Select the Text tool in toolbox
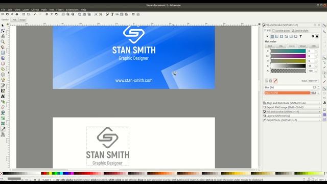This screenshot has width=327, height=184. 3,96
